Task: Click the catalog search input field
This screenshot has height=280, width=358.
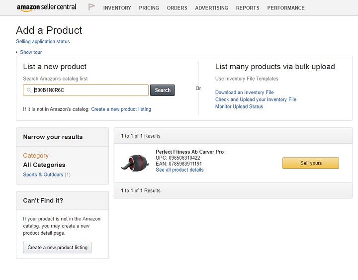Action: point(89,90)
